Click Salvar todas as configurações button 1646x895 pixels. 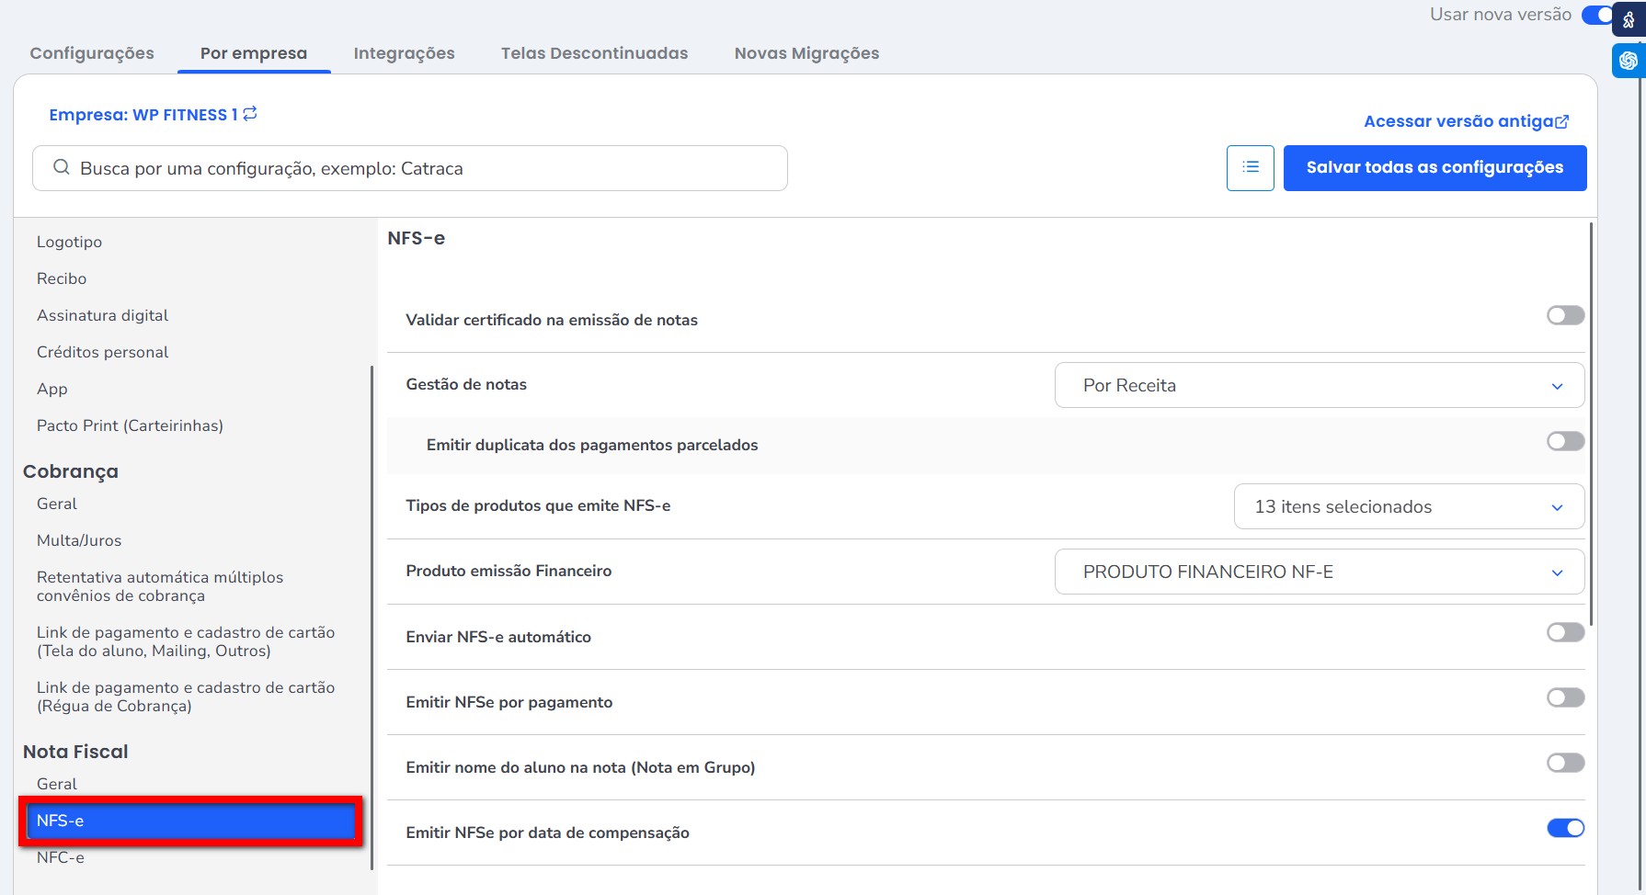(1435, 168)
